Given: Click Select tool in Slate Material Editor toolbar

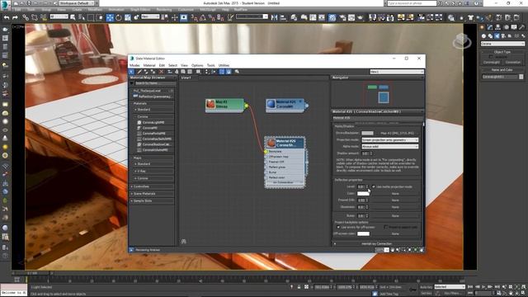Looking at the screenshot, I should pyautogui.click(x=132, y=72).
